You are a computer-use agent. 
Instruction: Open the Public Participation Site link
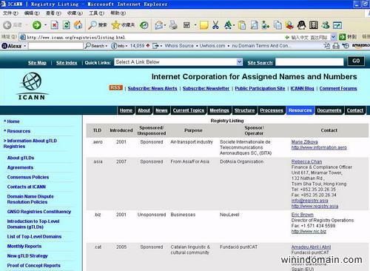260,88
